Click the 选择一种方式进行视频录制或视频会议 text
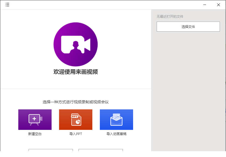The image size is (226, 157). pyautogui.click(x=76, y=102)
